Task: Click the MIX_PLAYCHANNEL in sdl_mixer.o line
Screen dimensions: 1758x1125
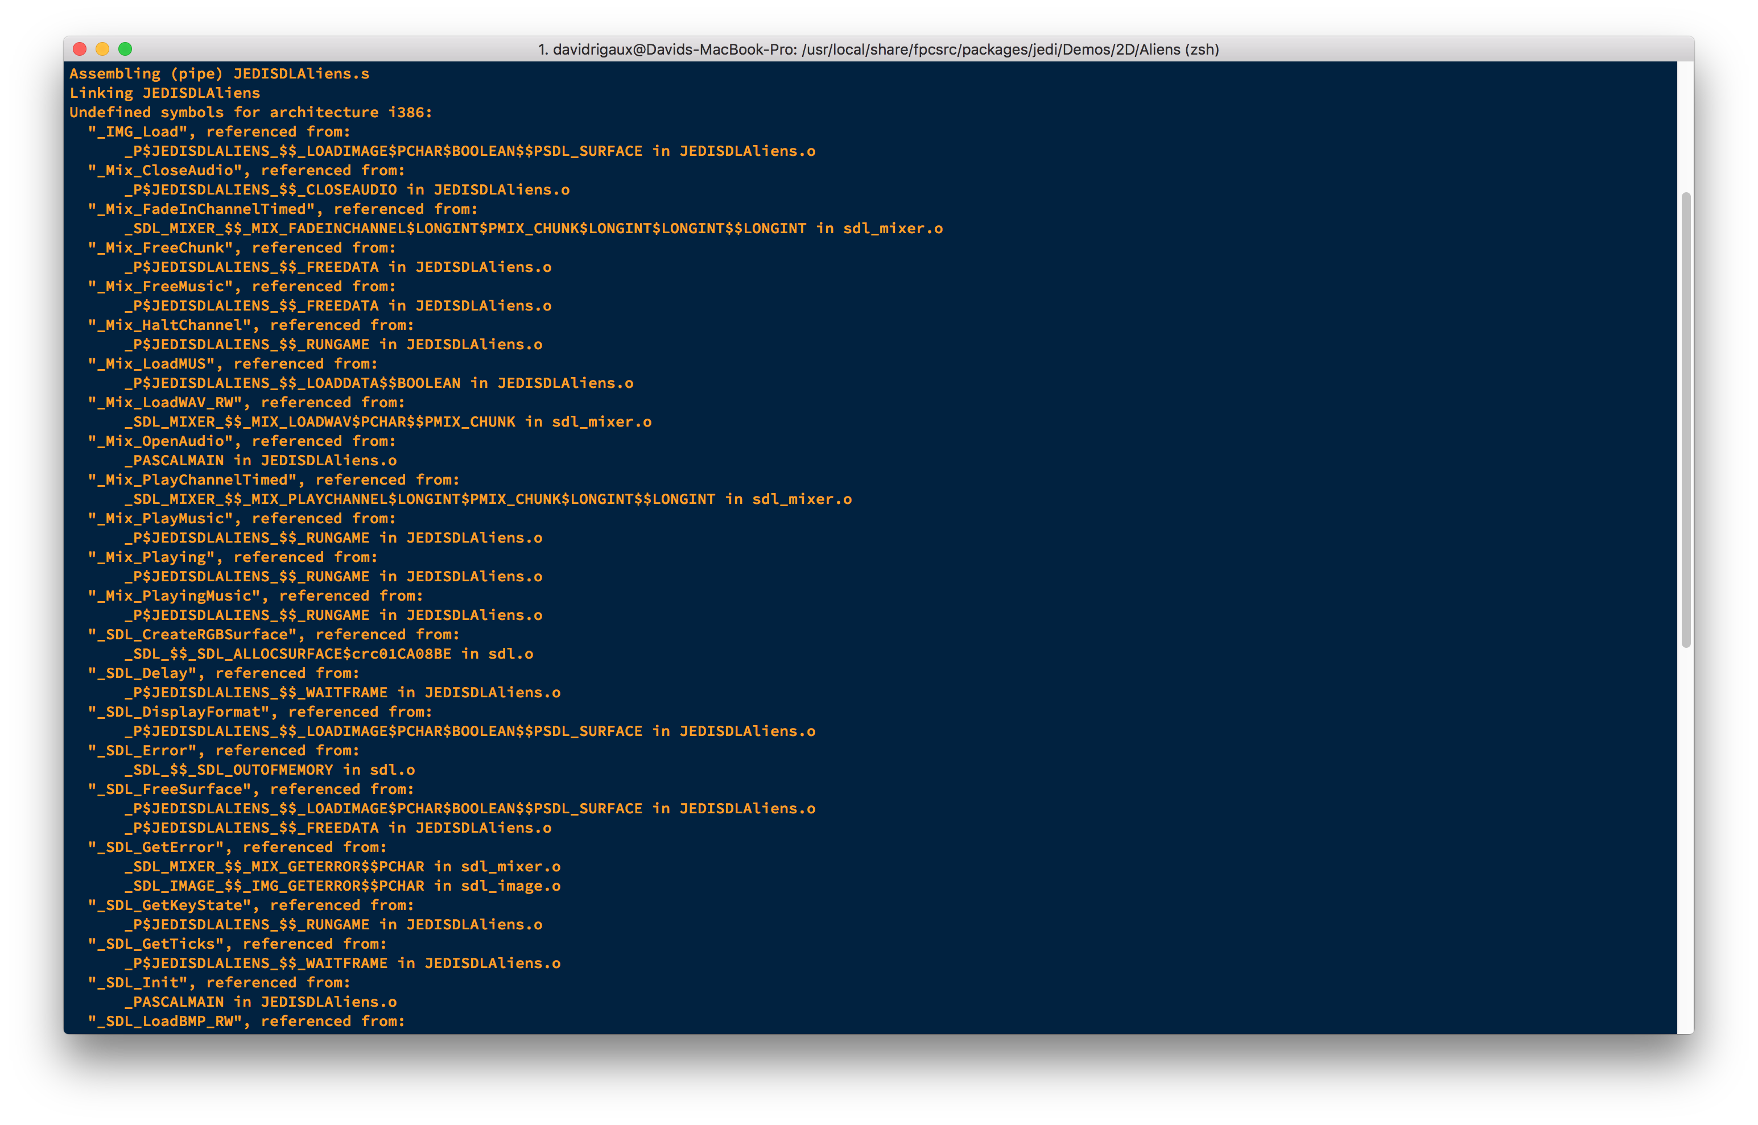Action: coord(488,499)
